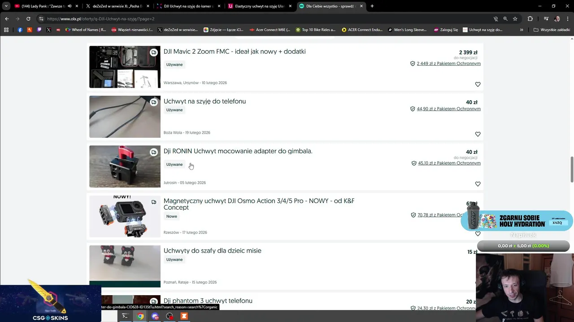574x322 pixels.
Task: Click 2 449 zł z Pakietem Ochronnym link
Action: coord(448,64)
